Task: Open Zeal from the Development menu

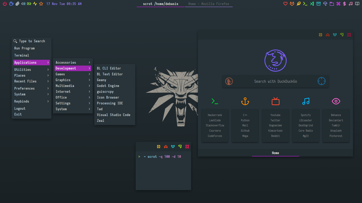Action: [x=115, y=121]
